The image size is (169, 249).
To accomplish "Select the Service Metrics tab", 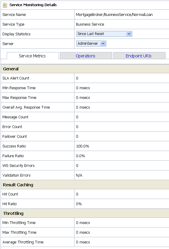I will 33,56.
